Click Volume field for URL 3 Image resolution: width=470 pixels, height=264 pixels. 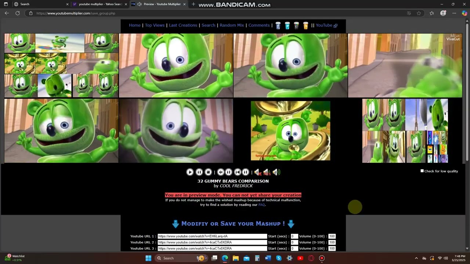click(x=332, y=249)
